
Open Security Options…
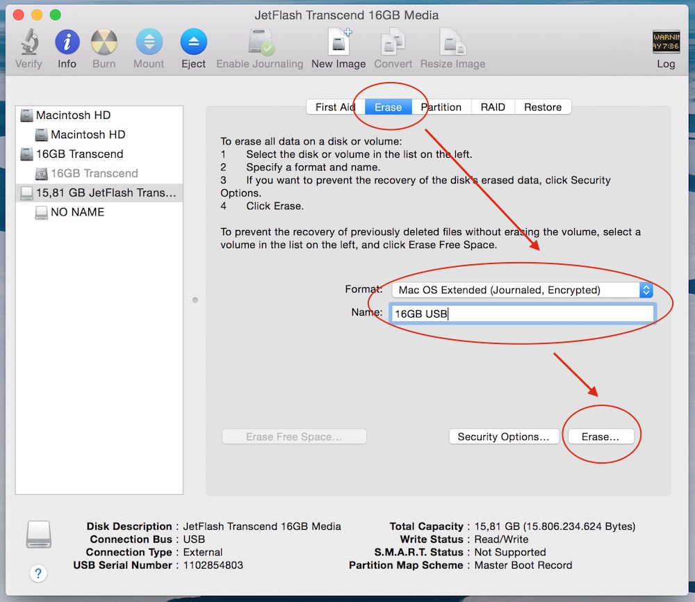[503, 437]
